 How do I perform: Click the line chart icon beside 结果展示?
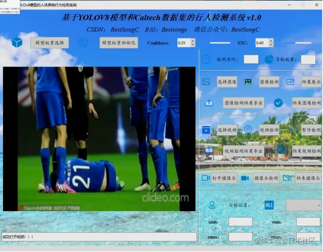pyautogui.click(x=290, y=82)
